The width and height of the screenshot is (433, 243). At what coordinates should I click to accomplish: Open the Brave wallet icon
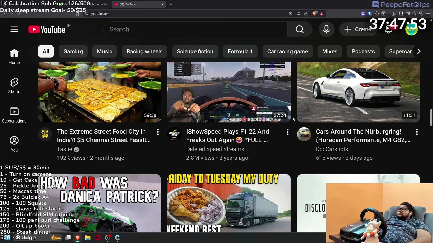(x=408, y=13)
